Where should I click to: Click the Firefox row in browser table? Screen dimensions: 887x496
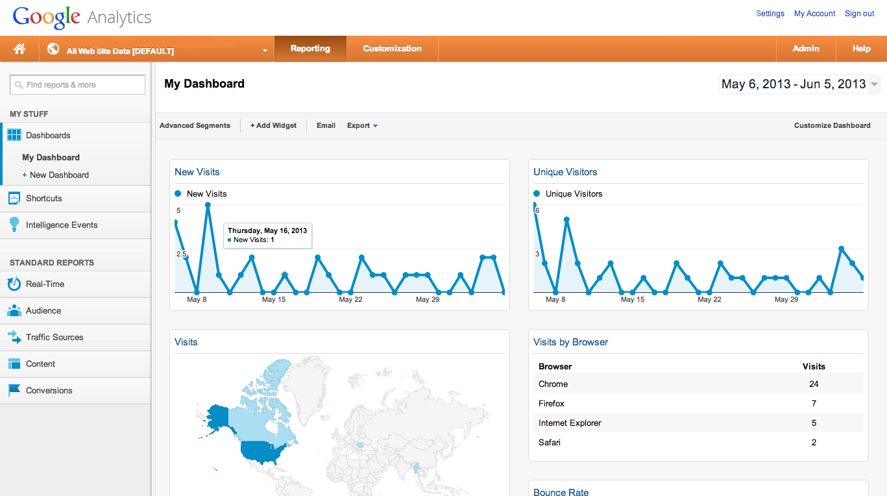coord(698,403)
